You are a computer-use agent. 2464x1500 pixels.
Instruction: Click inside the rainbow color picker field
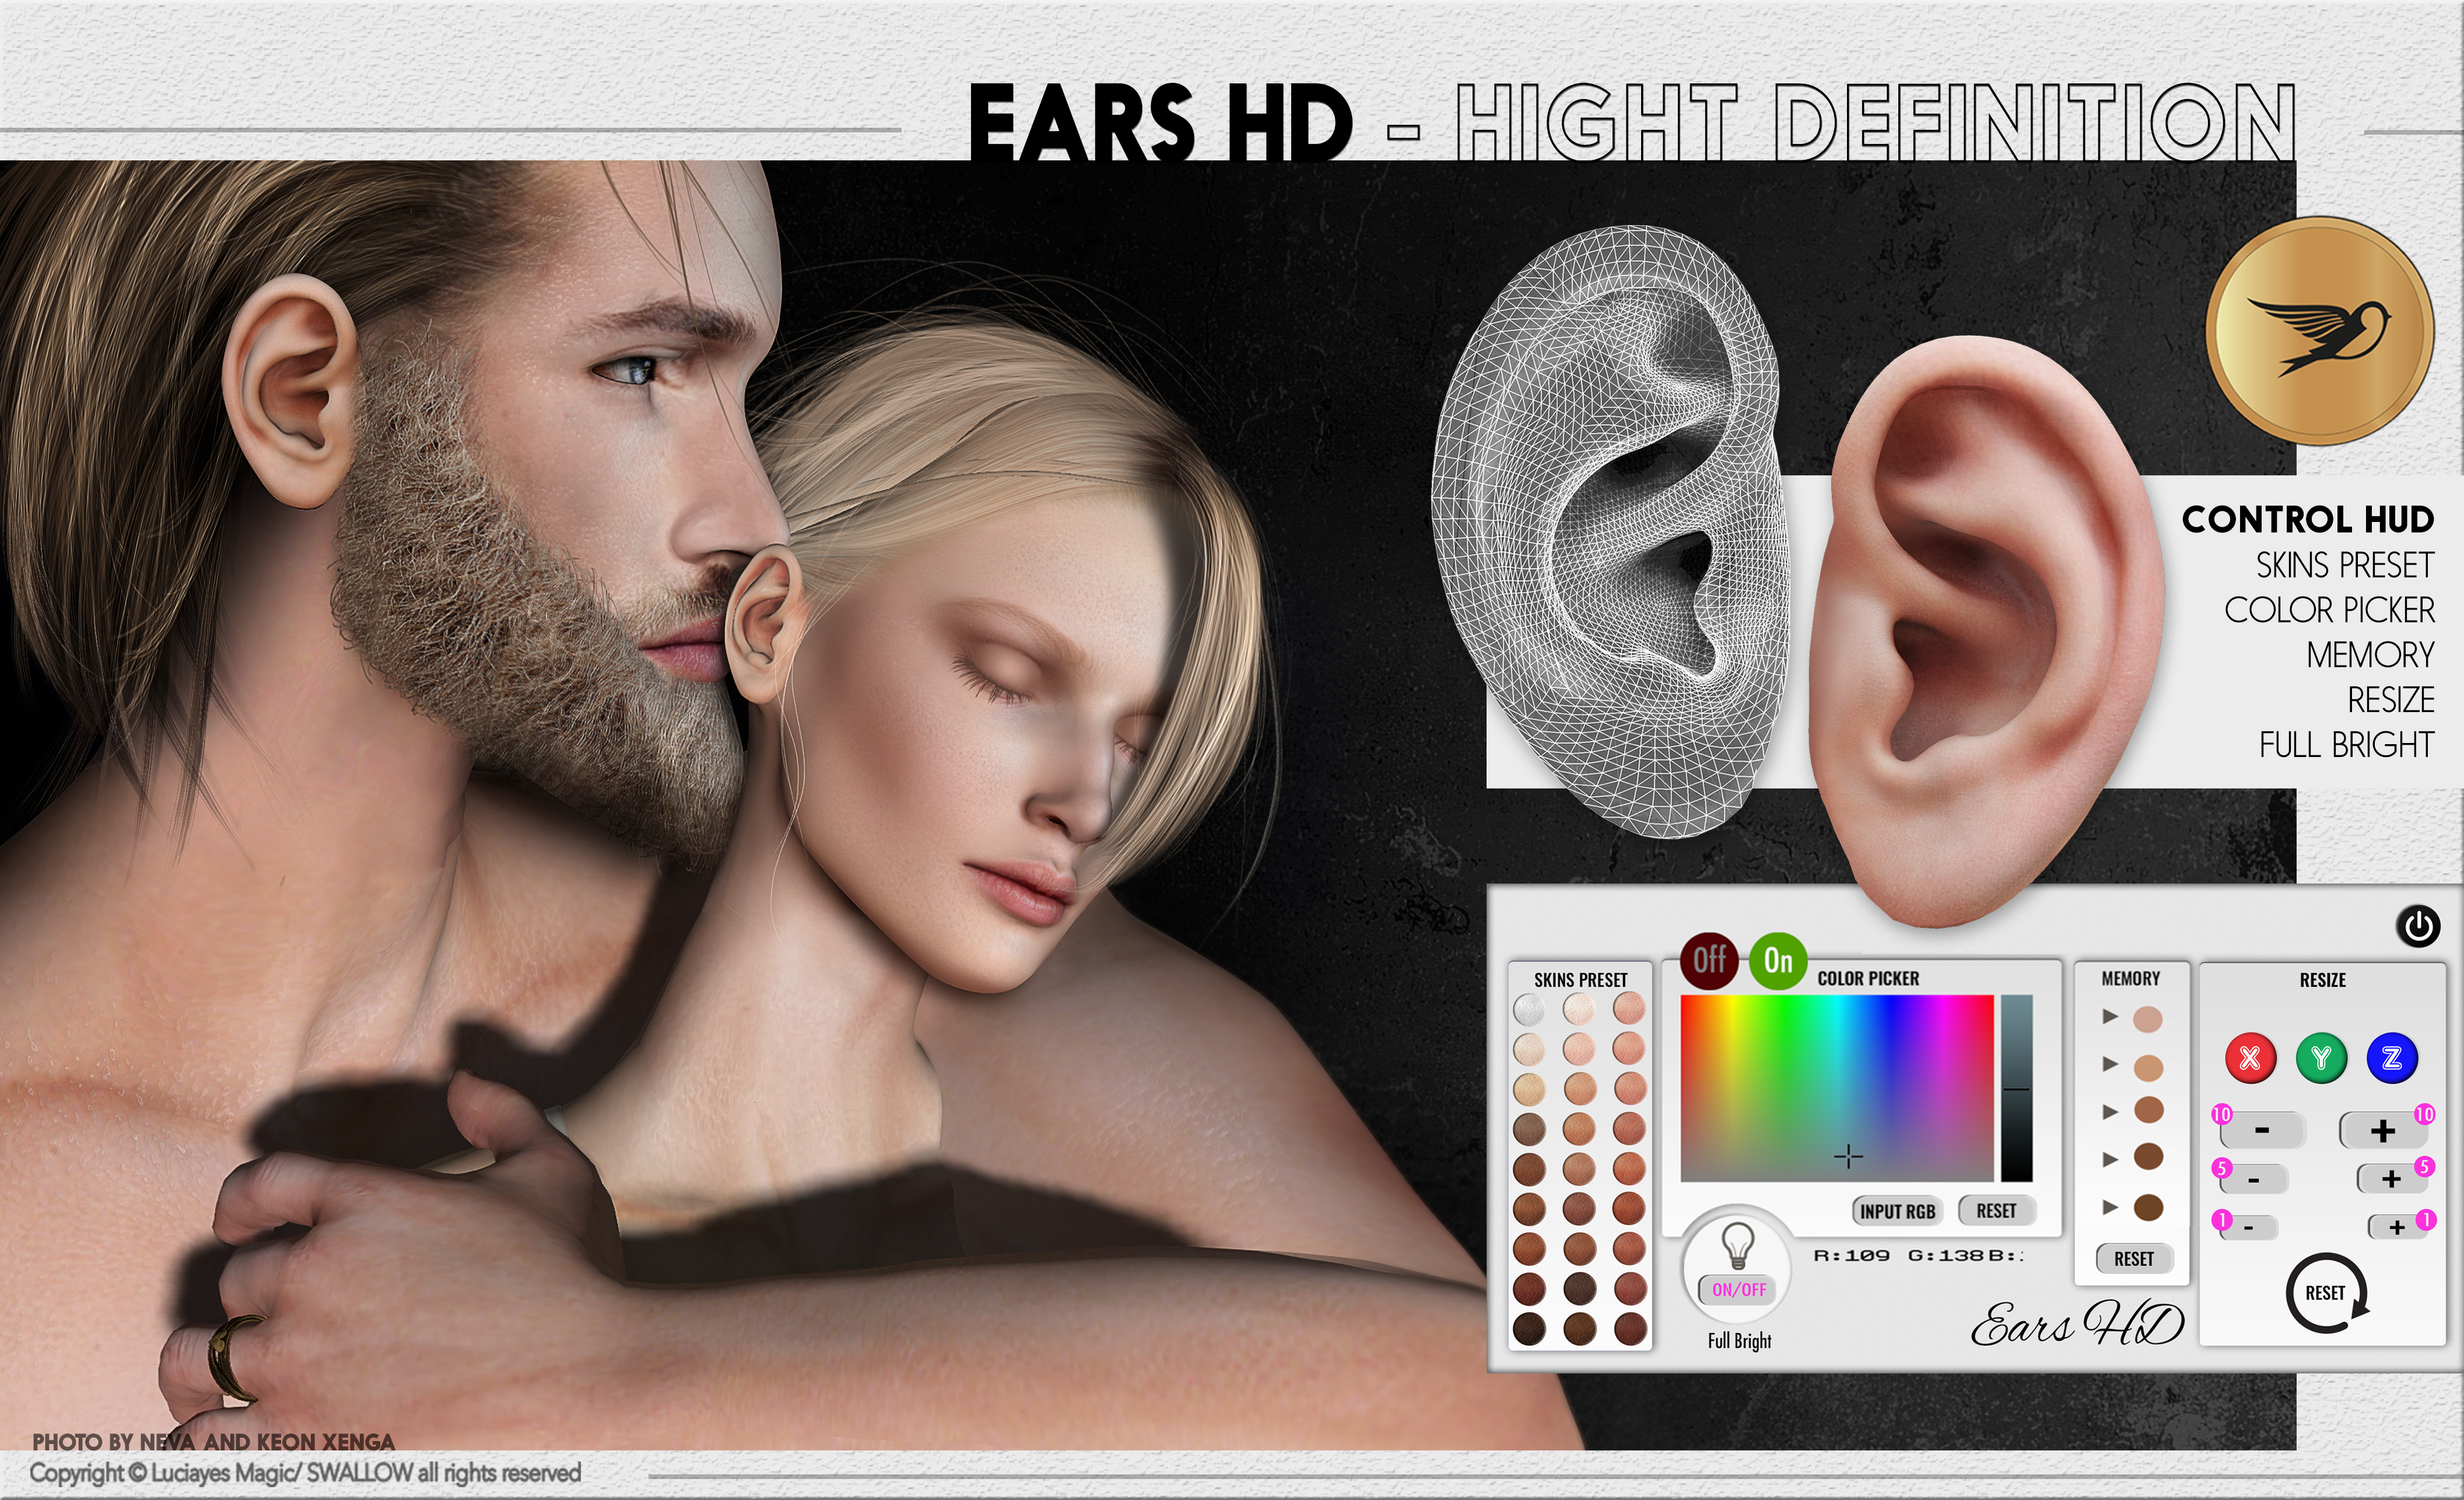[1837, 1088]
